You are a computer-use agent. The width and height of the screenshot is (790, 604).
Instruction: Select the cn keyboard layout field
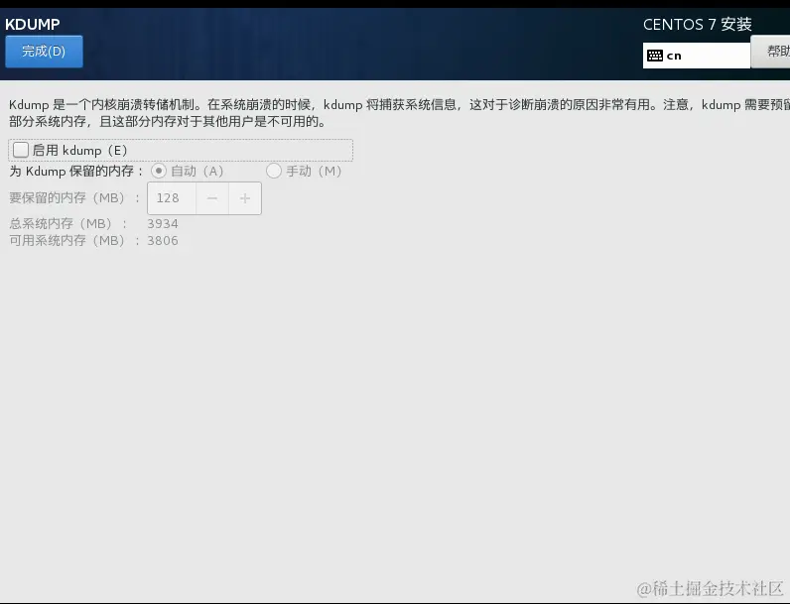pos(697,56)
